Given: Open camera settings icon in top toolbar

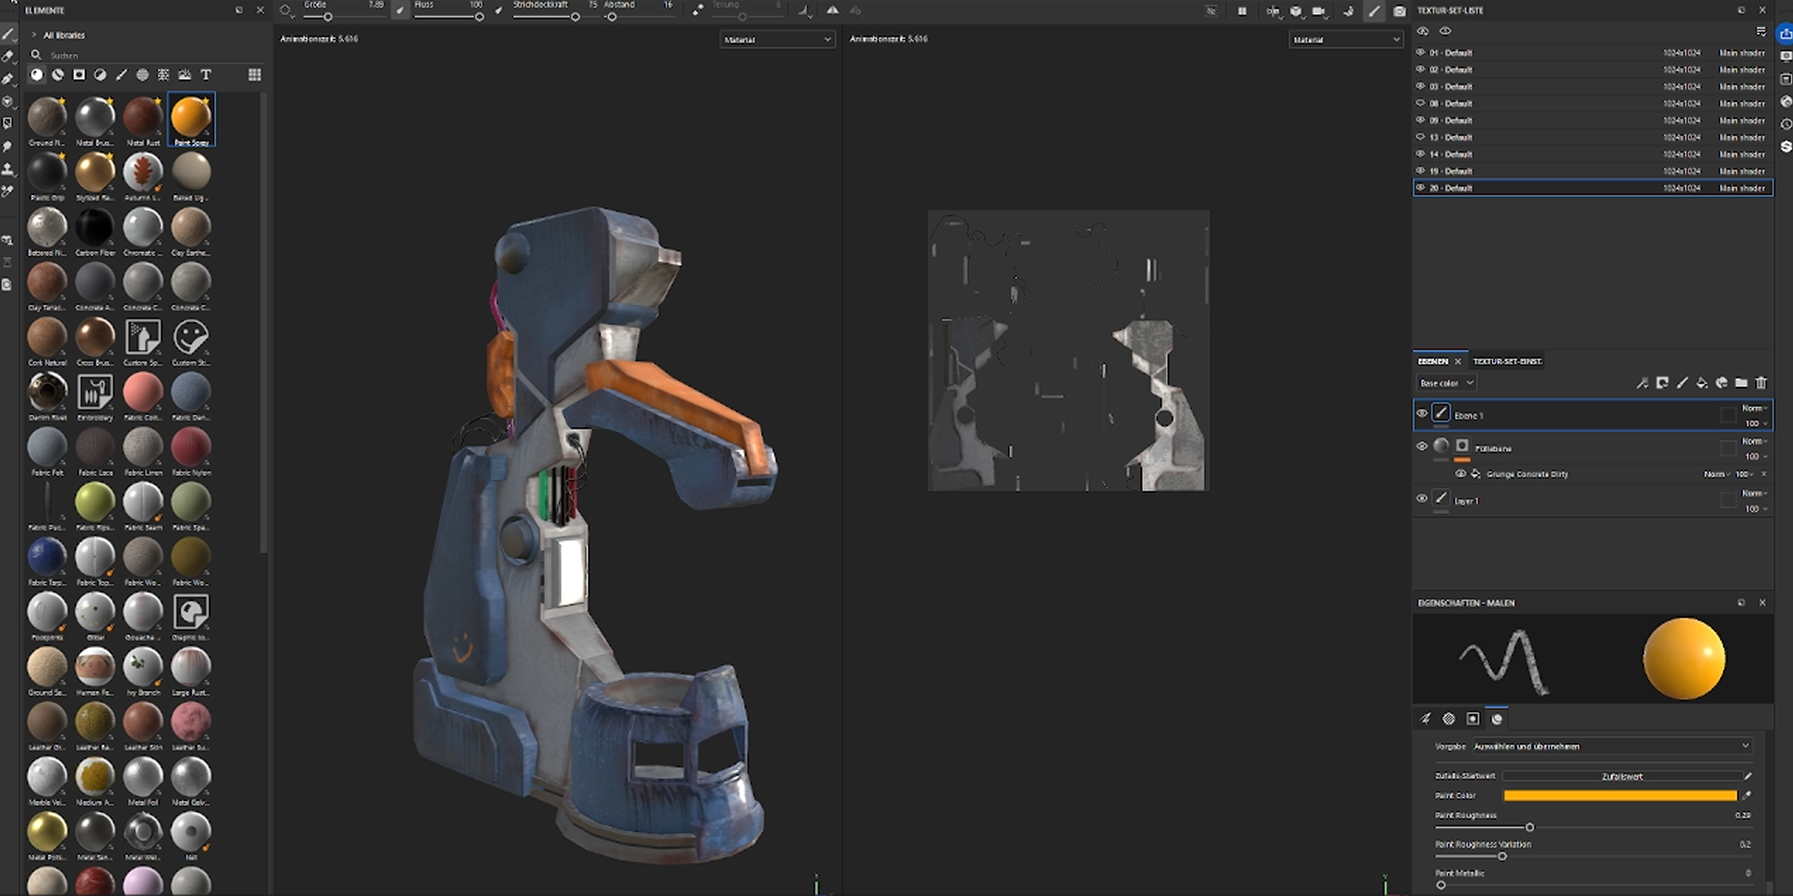Looking at the screenshot, I should pyautogui.click(x=1318, y=11).
